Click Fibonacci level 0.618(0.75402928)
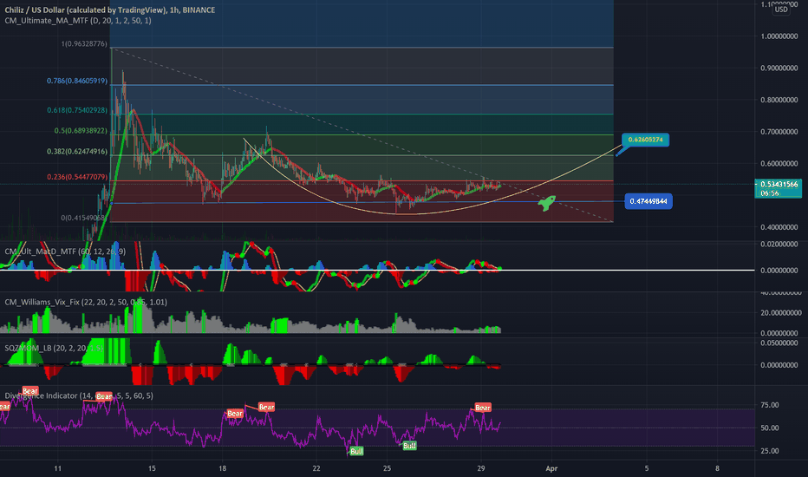Image resolution: width=808 pixels, height=477 pixels. click(77, 110)
